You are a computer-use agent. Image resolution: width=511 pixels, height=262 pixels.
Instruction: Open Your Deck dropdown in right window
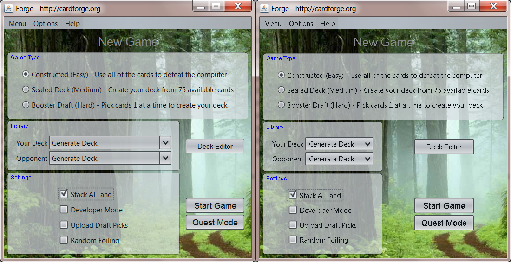[339, 144]
